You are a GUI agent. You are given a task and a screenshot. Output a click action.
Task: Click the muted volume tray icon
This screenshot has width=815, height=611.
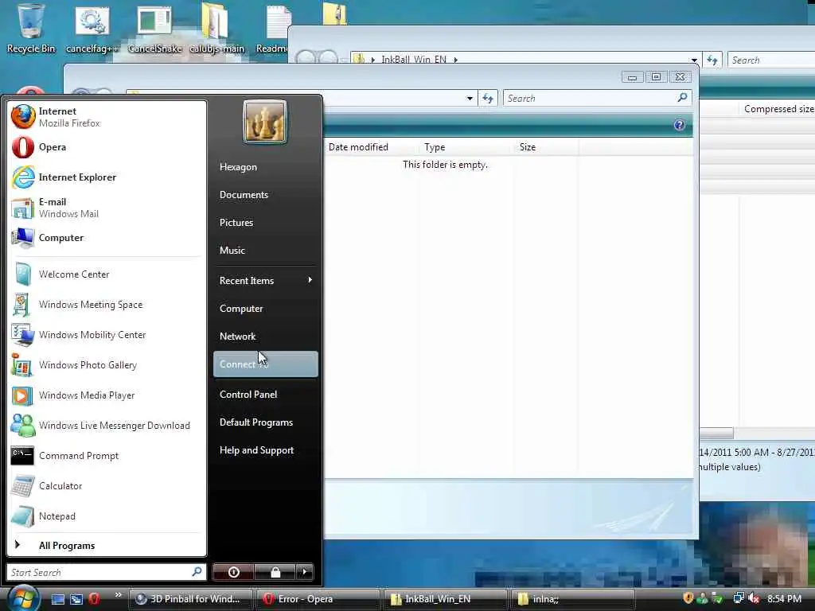coord(753,598)
